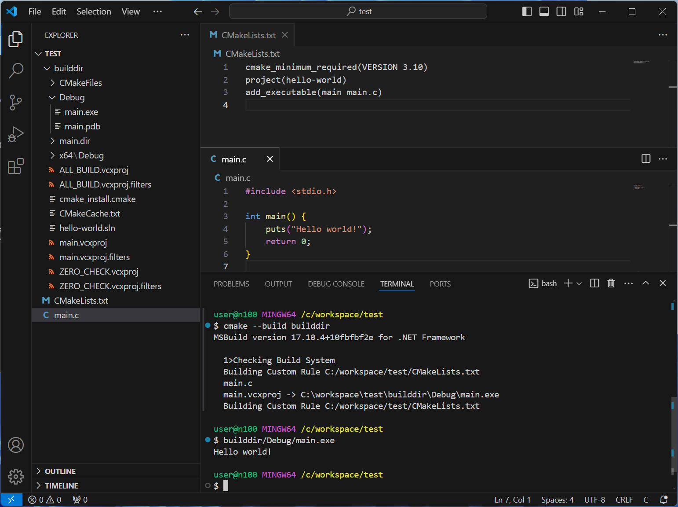Click the Accounts icon
Image resolution: width=678 pixels, height=507 pixels.
click(16, 445)
